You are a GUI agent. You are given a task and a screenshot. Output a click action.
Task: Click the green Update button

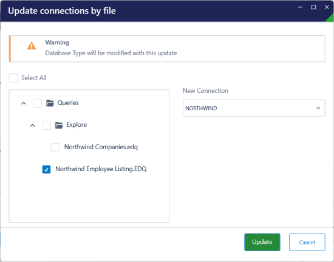(262, 242)
